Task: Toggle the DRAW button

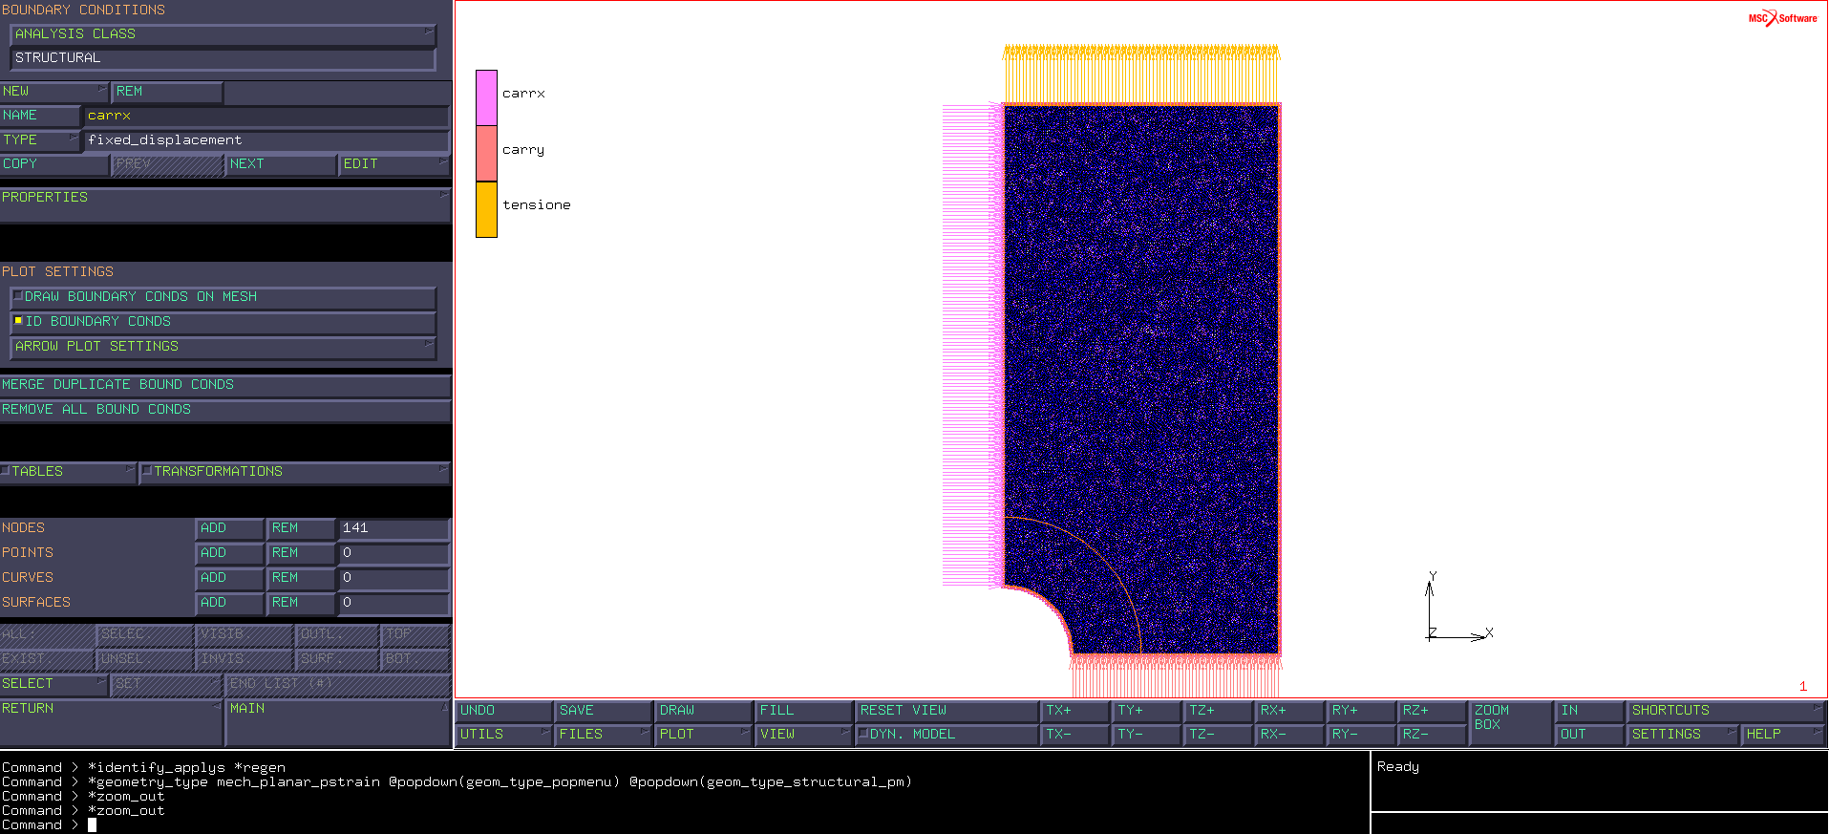Action: point(704,711)
